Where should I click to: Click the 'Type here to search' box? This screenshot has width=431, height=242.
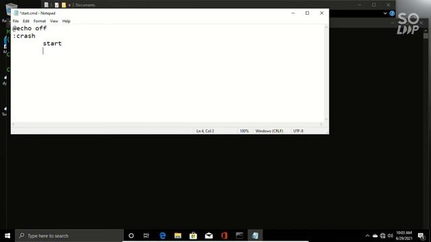pos(69,236)
